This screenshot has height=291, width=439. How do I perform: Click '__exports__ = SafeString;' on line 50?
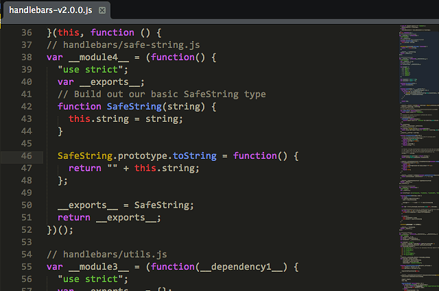coord(126,205)
